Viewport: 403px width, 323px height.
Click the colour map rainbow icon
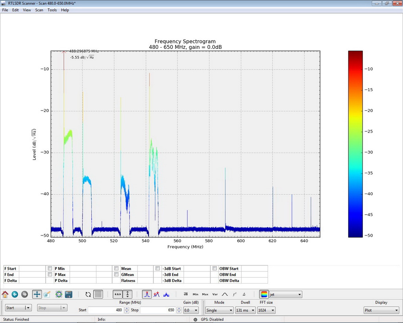tap(264, 294)
